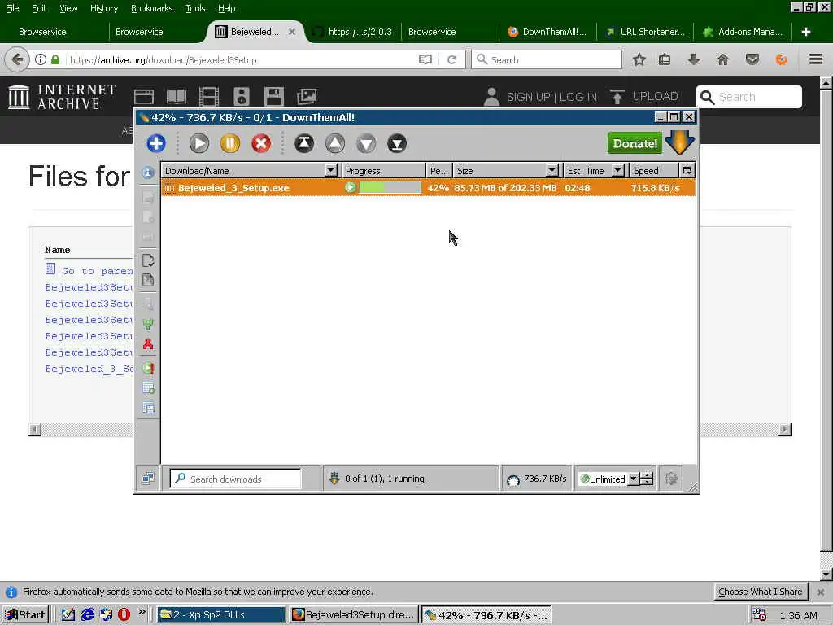Open a new Firefox tab

(806, 32)
